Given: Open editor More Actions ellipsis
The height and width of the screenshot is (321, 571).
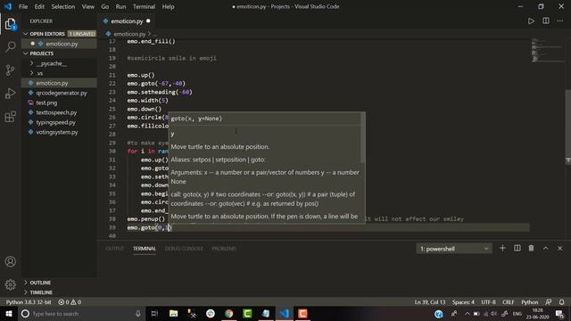Looking at the screenshot, I should [559, 21].
